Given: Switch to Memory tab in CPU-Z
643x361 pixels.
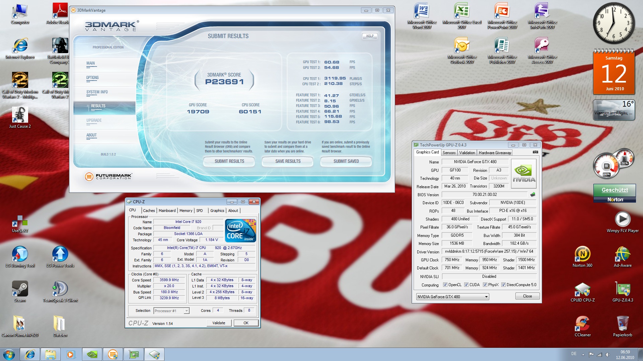Looking at the screenshot, I should click(x=186, y=211).
